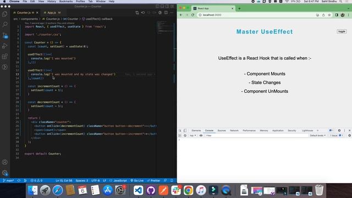Open Finder from the Dock
Screen dimensions: 352x198
tap(33, 190)
